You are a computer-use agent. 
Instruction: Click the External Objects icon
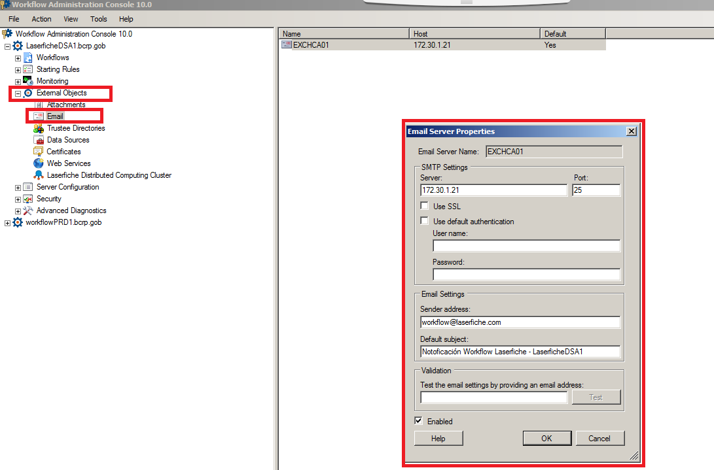pos(28,93)
